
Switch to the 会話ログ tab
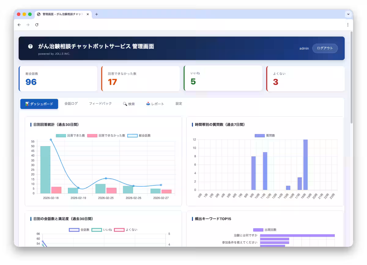[71, 104]
